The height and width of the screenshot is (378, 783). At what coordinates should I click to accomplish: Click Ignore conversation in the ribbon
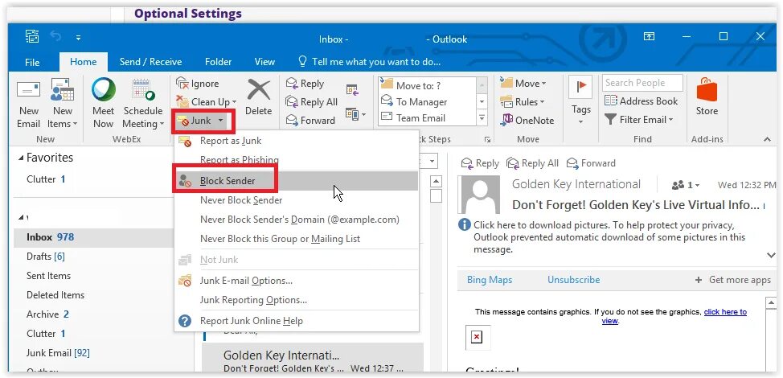[x=198, y=84]
